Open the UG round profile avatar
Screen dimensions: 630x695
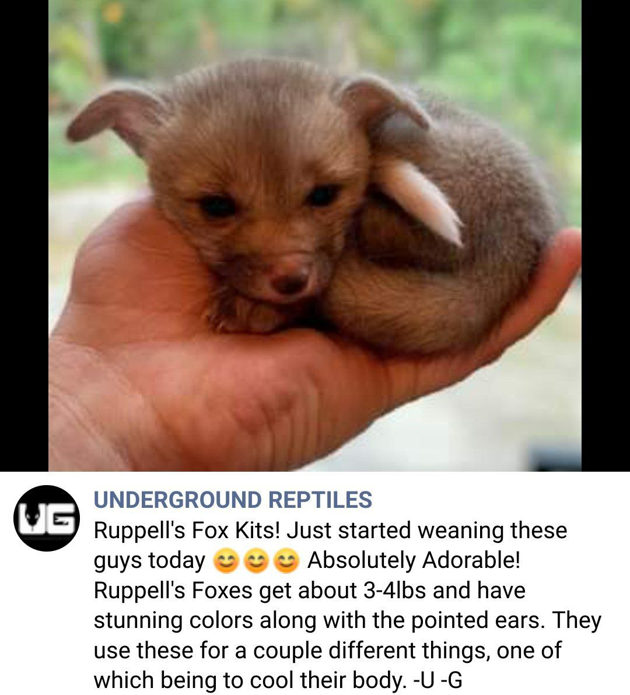(47, 518)
